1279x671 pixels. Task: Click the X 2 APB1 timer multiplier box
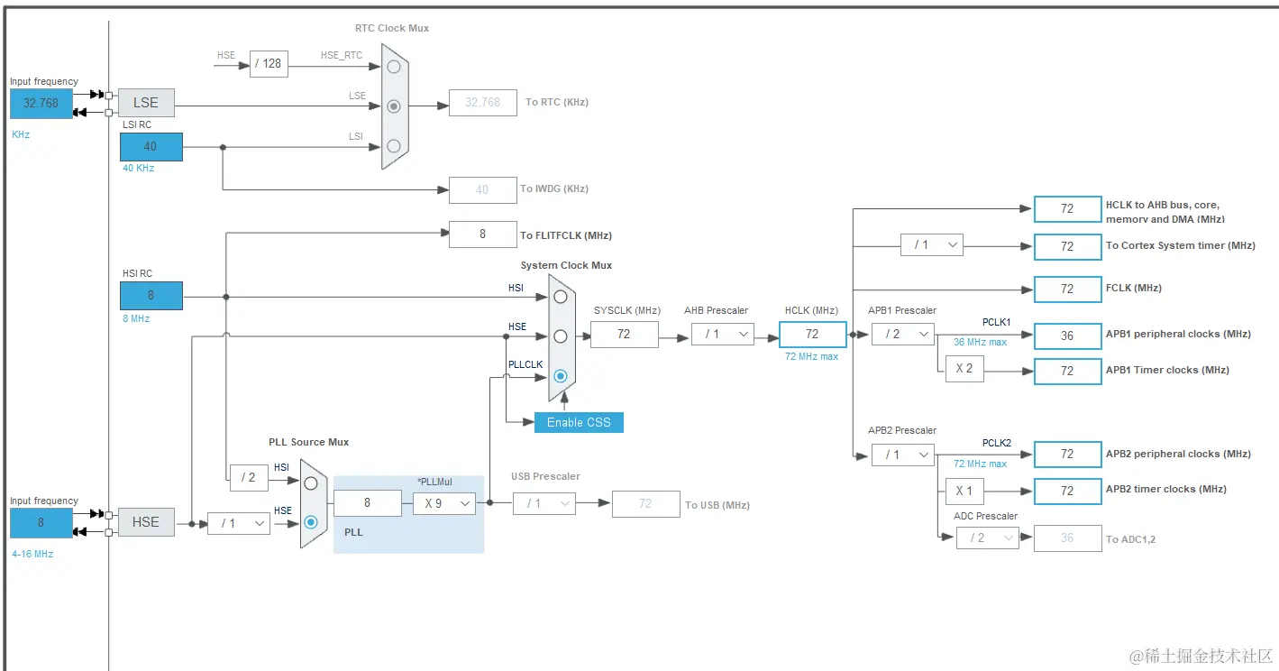coord(964,369)
